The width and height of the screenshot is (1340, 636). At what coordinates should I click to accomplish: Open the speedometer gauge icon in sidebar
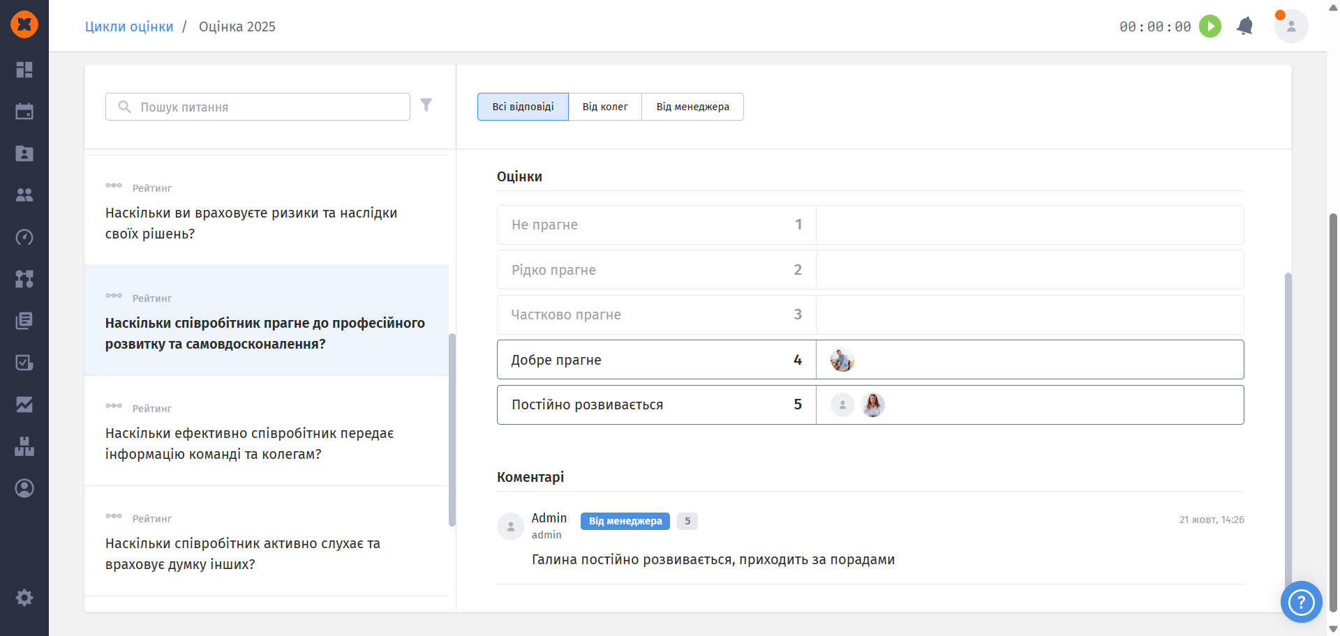[24, 237]
